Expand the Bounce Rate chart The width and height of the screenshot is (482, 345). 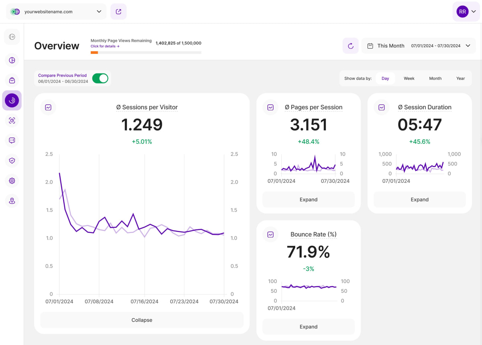308,327
